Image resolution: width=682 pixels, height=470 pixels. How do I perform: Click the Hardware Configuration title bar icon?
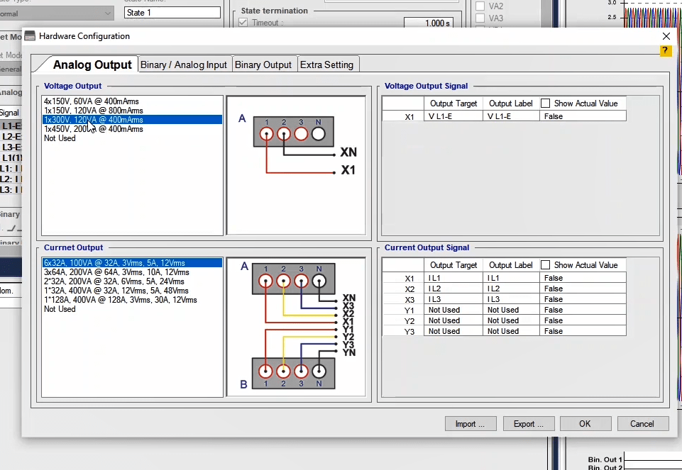pos(30,36)
